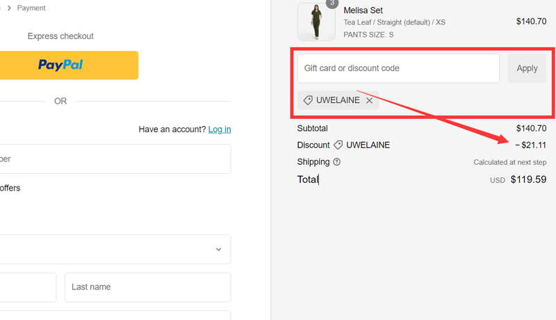Open the Log in link
The width and height of the screenshot is (556, 320).
click(x=220, y=129)
